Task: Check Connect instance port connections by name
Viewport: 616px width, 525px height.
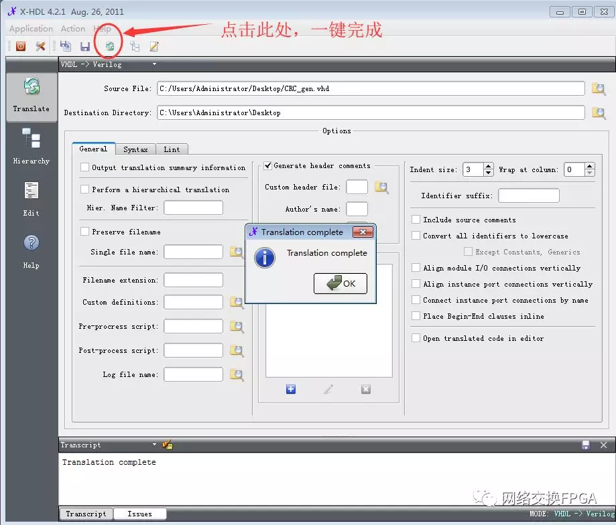Action: tap(416, 300)
